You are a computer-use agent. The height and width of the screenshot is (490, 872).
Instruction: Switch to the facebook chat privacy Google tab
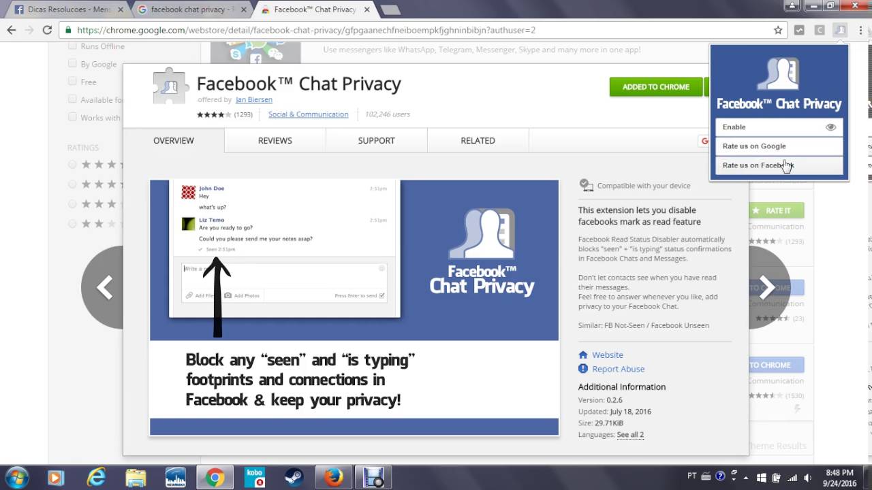pos(193,10)
